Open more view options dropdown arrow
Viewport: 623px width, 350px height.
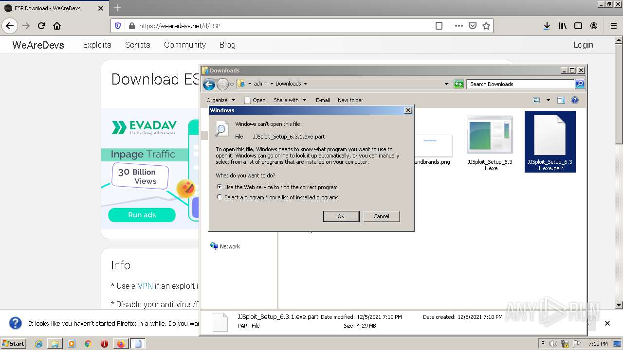[x=548, y=100]
